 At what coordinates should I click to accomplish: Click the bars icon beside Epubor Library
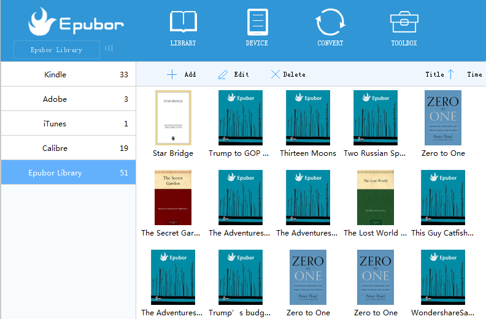click(x=109, y=48)
